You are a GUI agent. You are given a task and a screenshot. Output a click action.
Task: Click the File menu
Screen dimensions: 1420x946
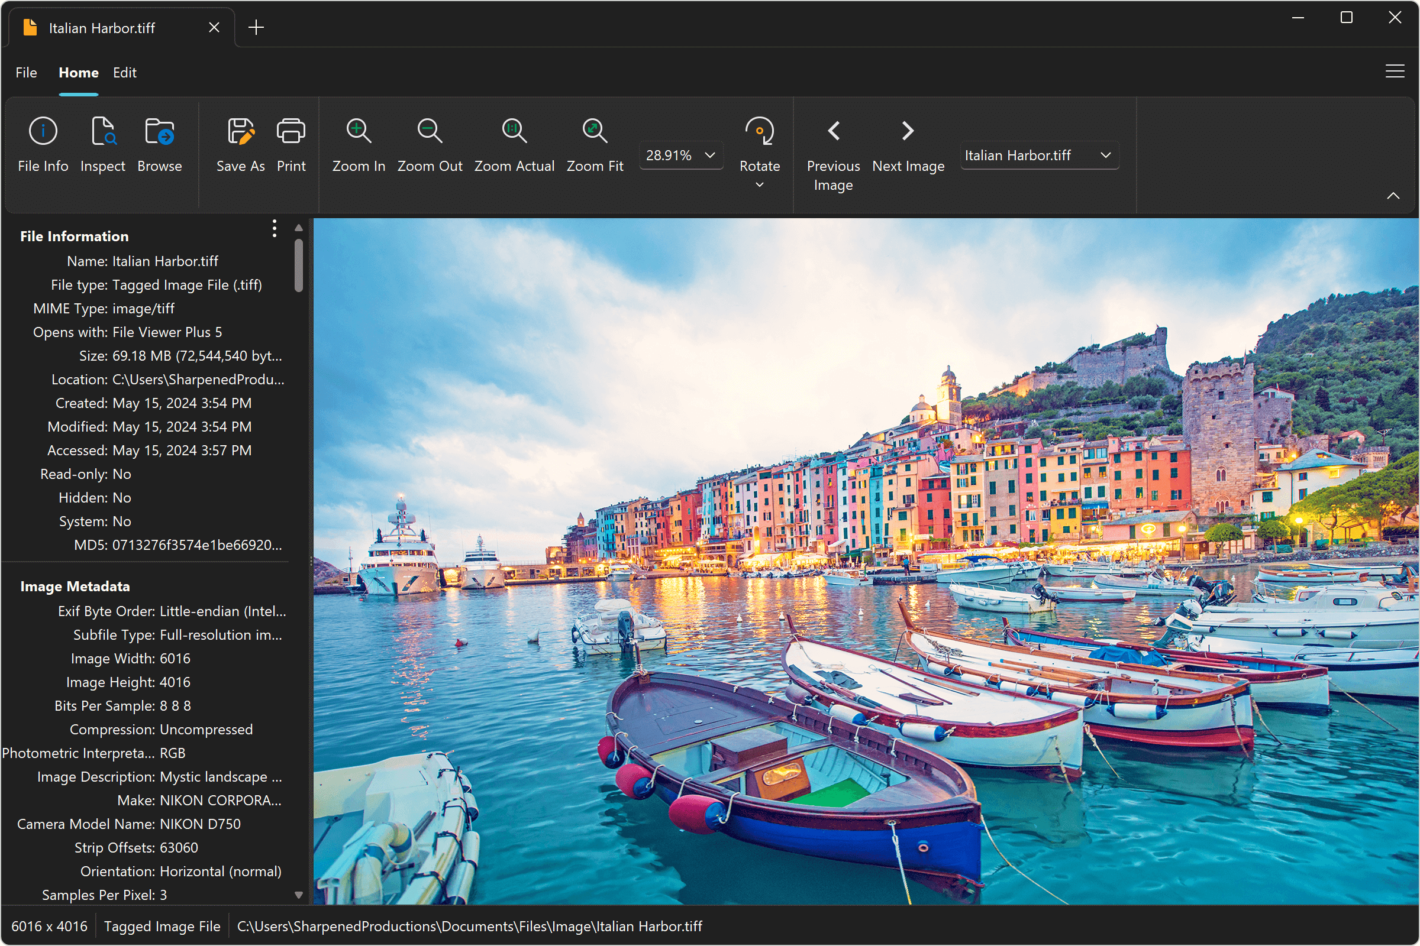[x=25, y=72]
